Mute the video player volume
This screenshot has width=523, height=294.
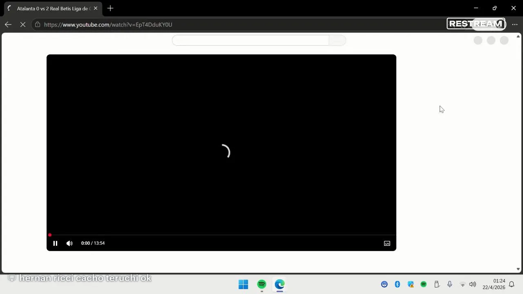point(69,243)
